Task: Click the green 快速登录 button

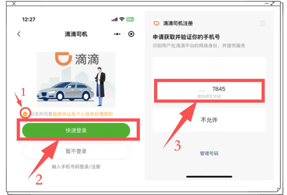Action: click(76, 130)
